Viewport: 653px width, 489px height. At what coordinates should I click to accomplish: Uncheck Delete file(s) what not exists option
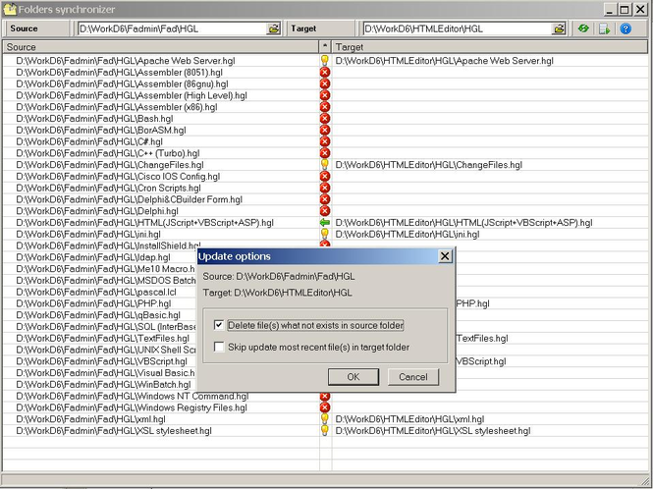click(219, 325)
